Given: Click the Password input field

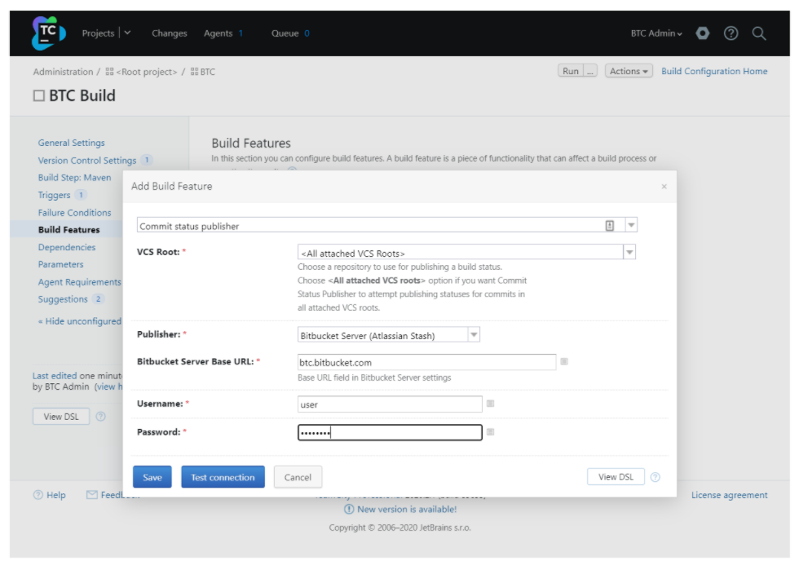Looking at the screenshot, I should [x=390, y=433].
